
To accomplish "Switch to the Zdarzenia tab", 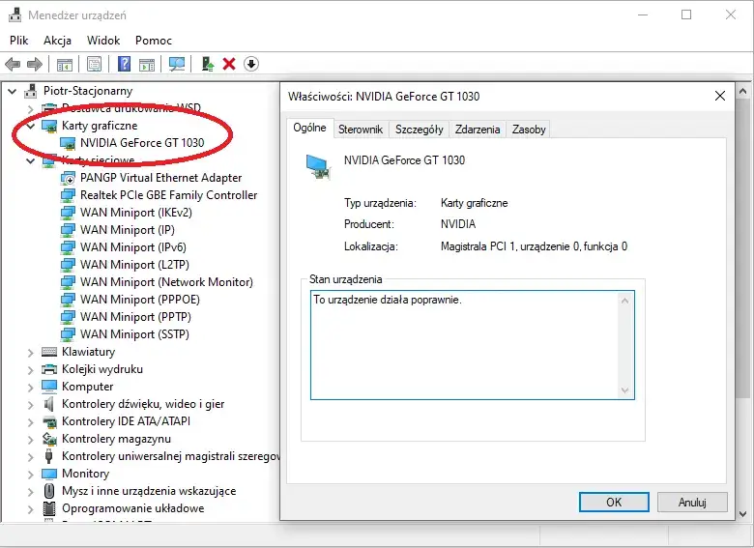I will [478, 130].
